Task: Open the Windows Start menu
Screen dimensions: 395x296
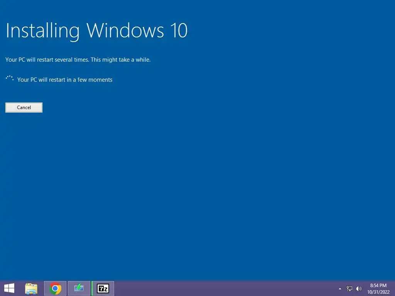Action: coord(9,288)
